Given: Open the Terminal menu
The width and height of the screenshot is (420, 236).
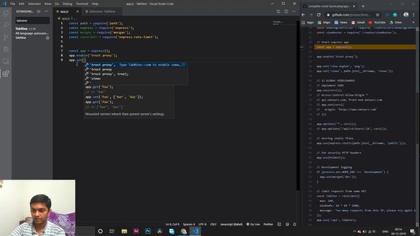Looking at the screenshot, I should click(x=82, y=4).
